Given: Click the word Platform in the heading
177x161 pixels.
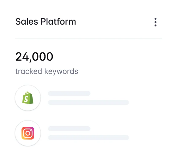Looking at the screenshot, I should point(58,21).
